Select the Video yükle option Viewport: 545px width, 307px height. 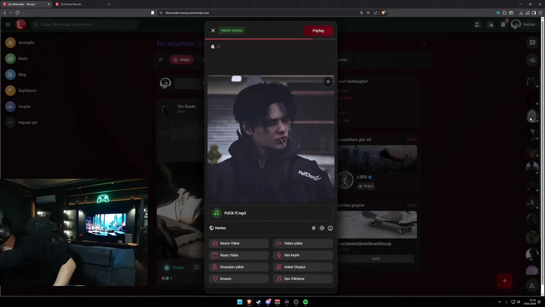click(x=303, y=243)
